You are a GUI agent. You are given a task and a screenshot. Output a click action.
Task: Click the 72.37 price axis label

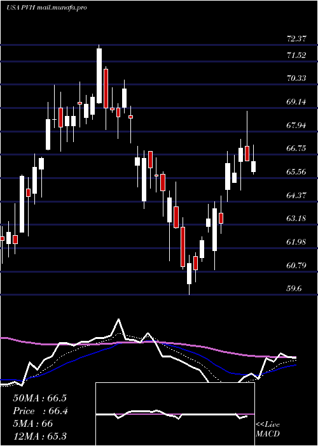[x=296, y=39]
